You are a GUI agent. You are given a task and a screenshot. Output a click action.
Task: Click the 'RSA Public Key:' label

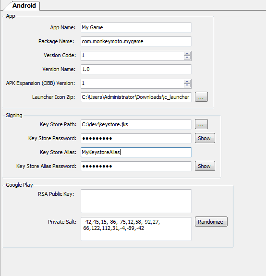(x=56, y=194)
